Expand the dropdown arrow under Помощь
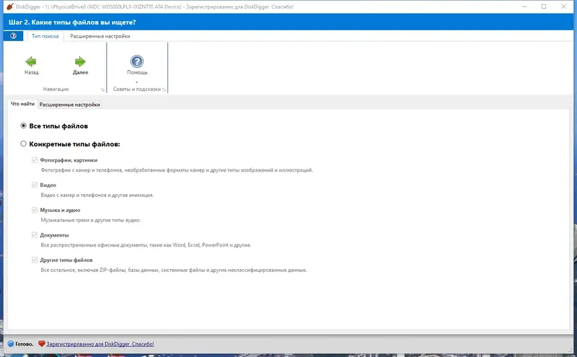The image size is (577, 357). [137, 82]
